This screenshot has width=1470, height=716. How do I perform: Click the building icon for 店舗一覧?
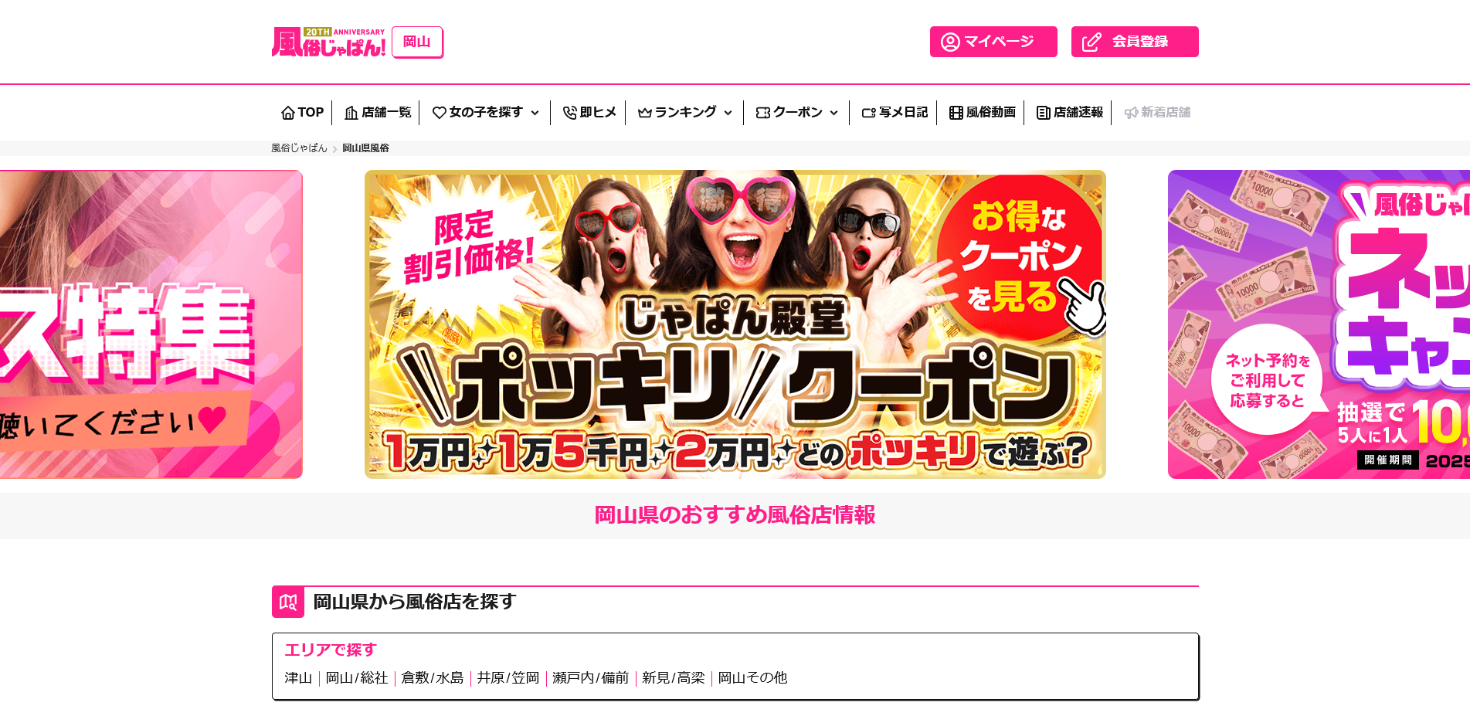(351, 113)
